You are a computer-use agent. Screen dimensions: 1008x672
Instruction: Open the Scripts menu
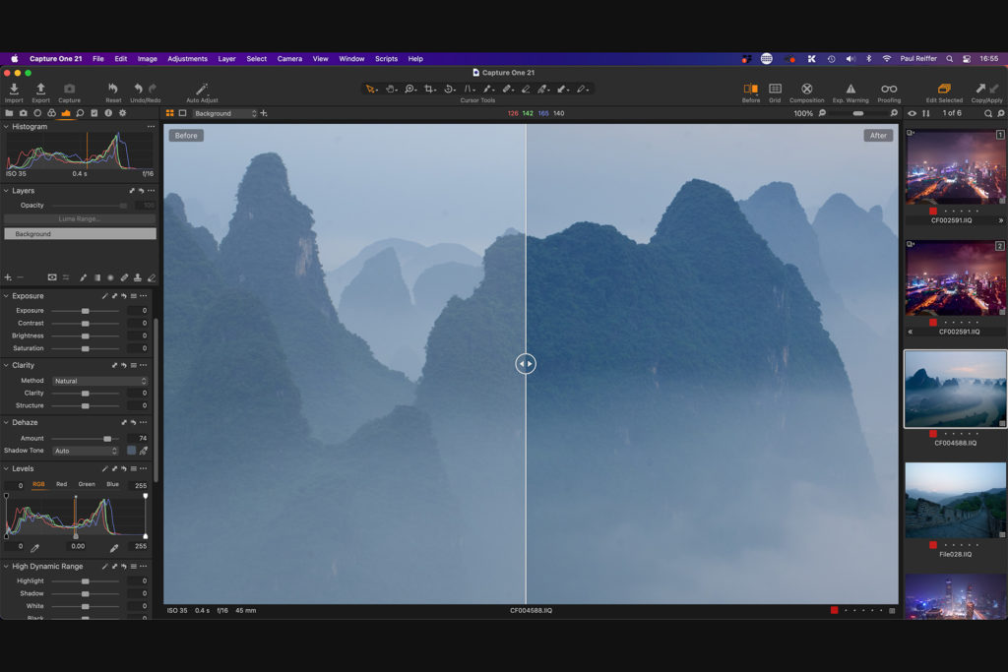[x=386, y=58]
